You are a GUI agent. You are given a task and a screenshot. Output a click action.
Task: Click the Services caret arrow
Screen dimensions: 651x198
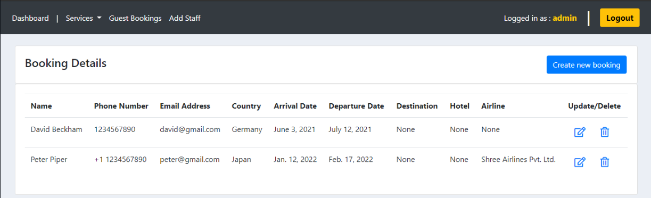click(99, 18)
